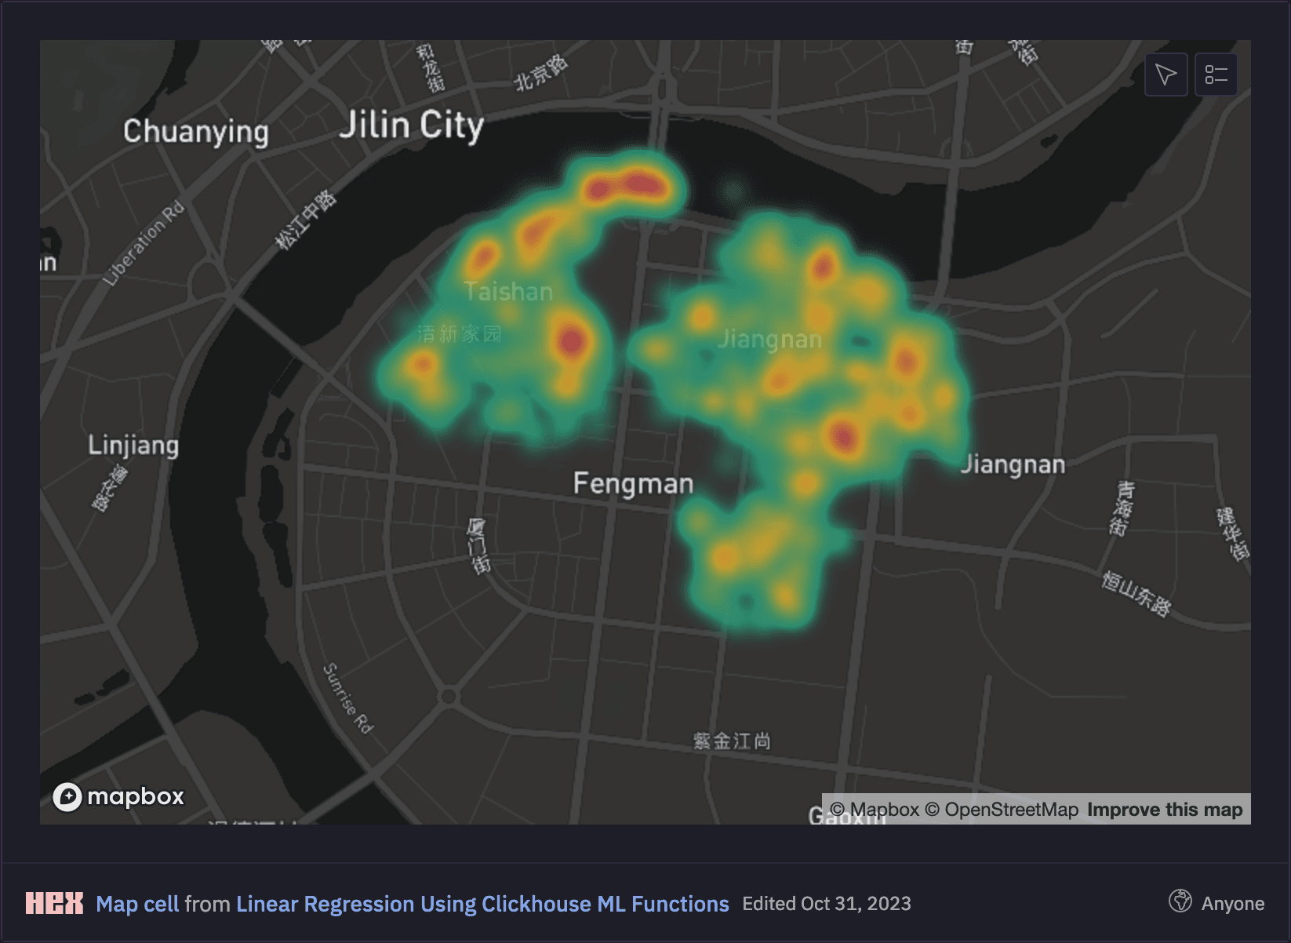Click the Anyone access label
The image size is (1291, 943).
pos(1233,904)
